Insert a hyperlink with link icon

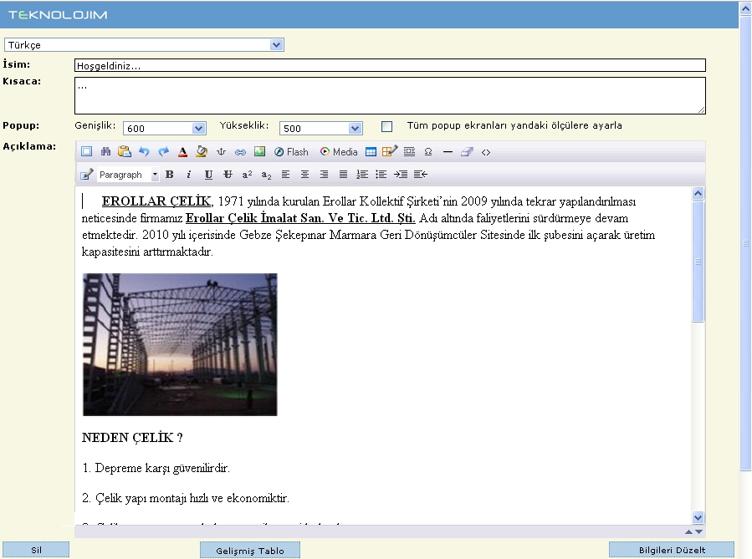point(240,152)
